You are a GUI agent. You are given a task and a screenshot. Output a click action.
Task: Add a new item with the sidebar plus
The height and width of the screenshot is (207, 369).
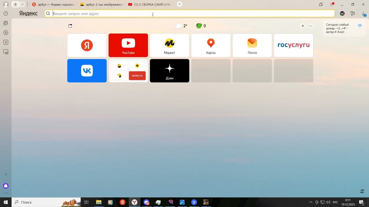[x=6, y=174]
